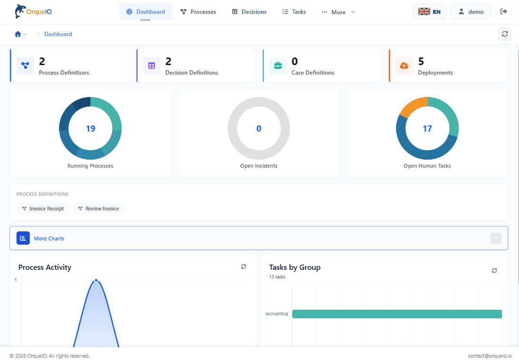Expand the home breadcrumb chevron
Screen dimensions: 519x362
tap(25, 34)
